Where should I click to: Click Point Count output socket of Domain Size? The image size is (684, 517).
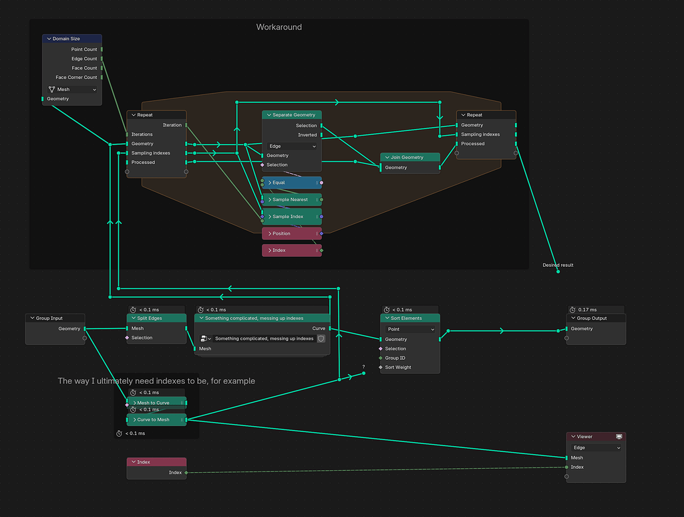[102, 49]
